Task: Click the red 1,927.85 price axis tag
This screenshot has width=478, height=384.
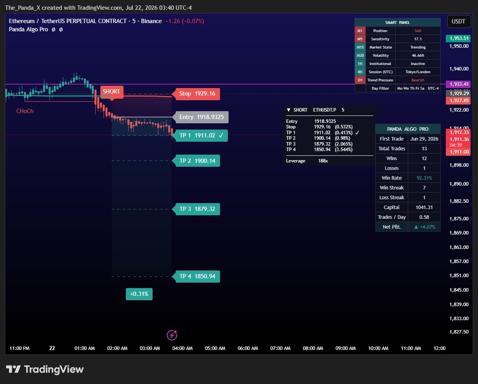Action: [458, 101]
